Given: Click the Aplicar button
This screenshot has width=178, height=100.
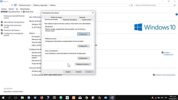Looking at the screenshot, I should [89, 72].
